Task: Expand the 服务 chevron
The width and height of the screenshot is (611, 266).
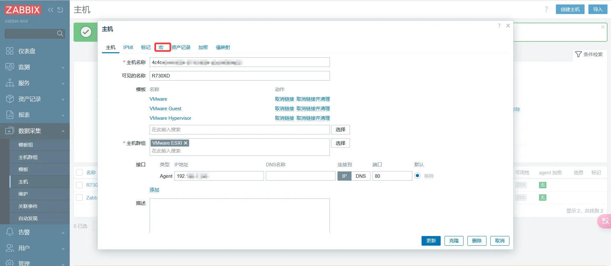Action: (63, 83)
